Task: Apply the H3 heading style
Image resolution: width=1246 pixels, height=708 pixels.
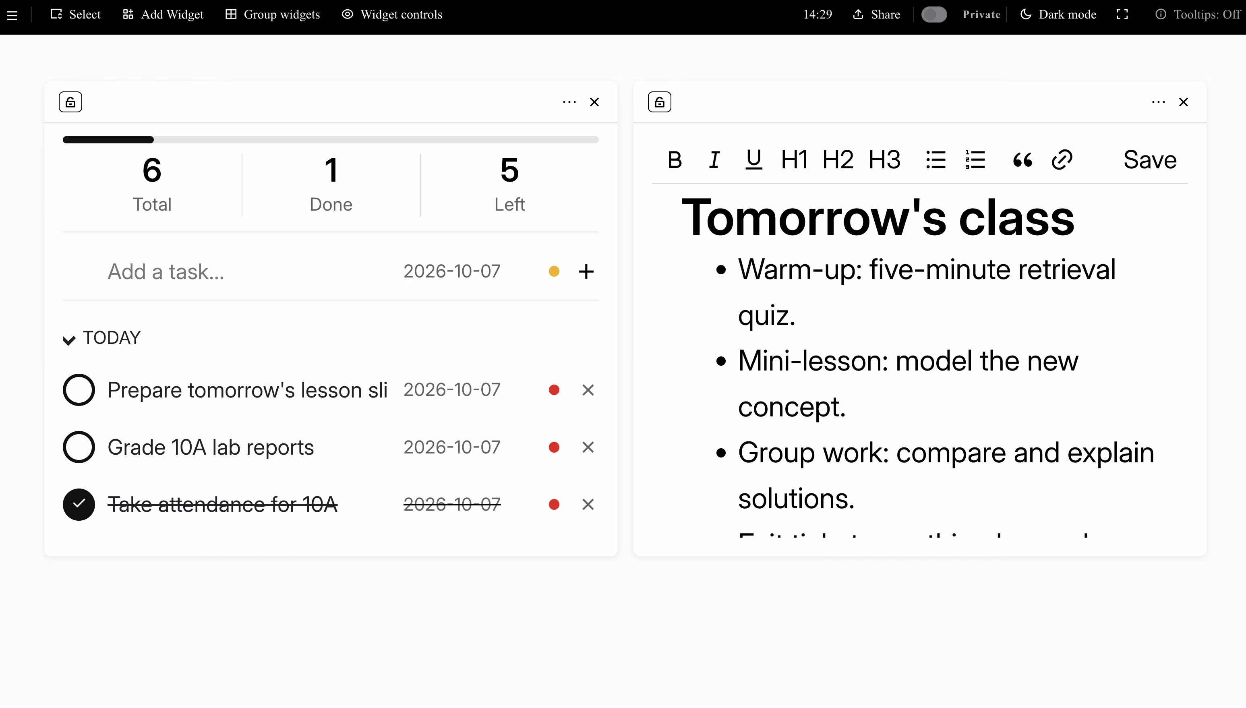Action: pyautogui.click(x=884, y=160)
